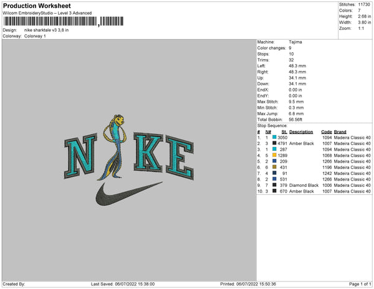The height and width of the screenshot is (289, 374).
Task: Select the black swatch beside 4791 stitches
Action: point(274,143)
